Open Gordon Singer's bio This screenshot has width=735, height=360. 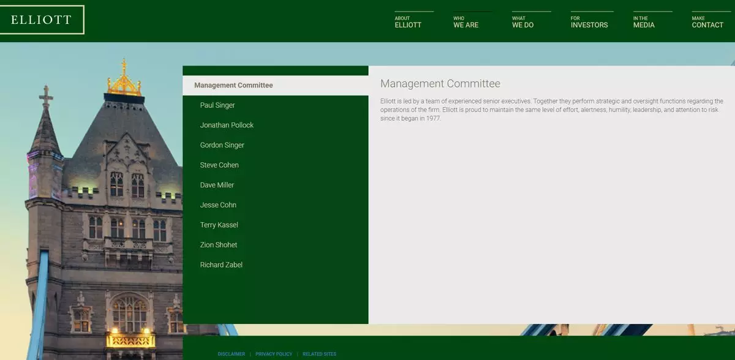coord(222,145)
